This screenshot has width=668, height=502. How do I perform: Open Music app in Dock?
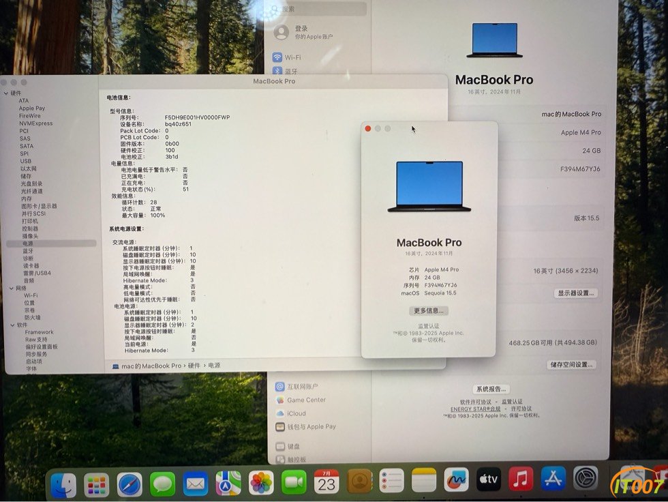tap(521, 479)
